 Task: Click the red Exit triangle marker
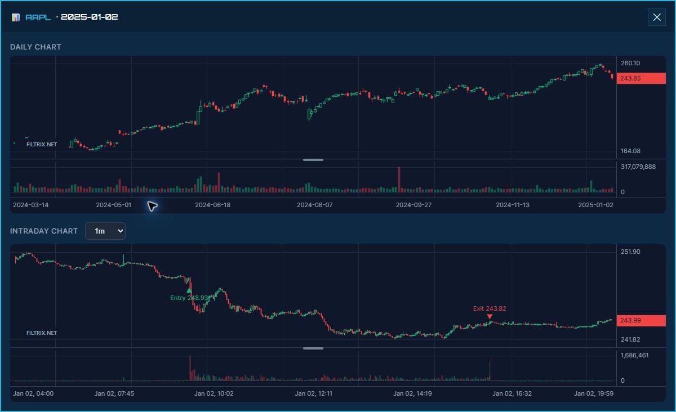click(x=490, y=317)
